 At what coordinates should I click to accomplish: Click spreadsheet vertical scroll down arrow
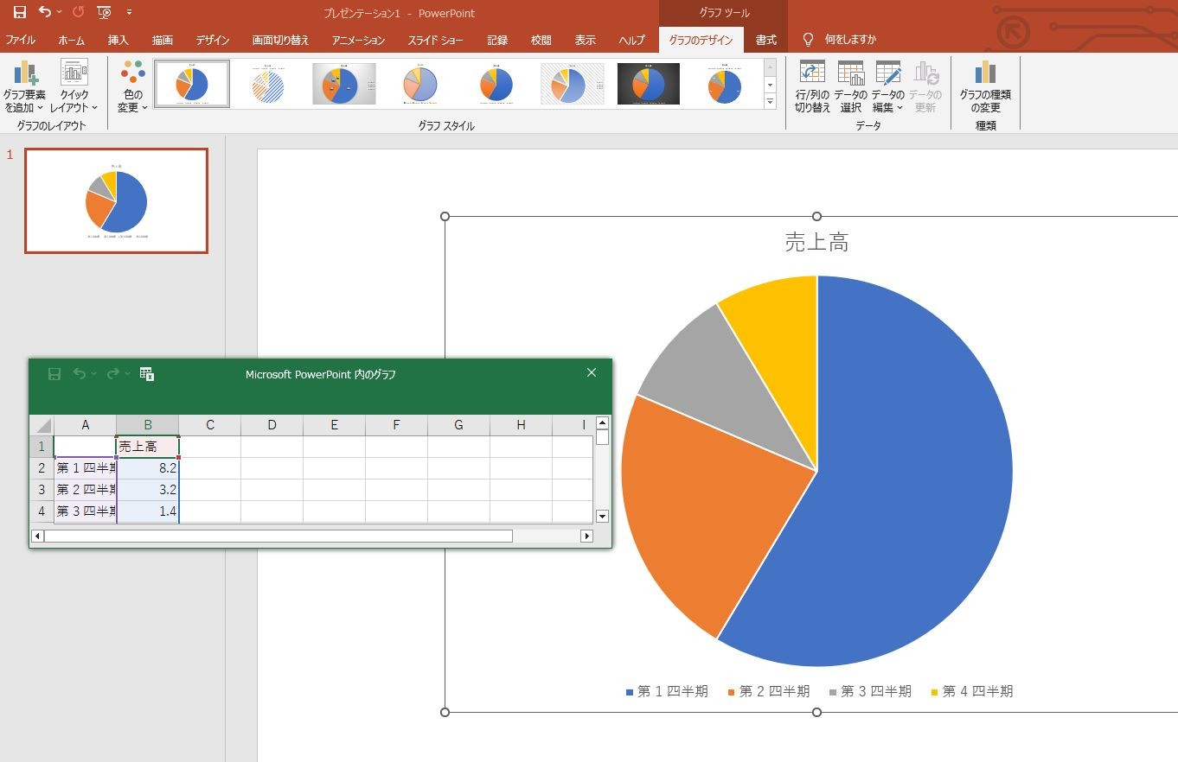click(x=602, y=517)
